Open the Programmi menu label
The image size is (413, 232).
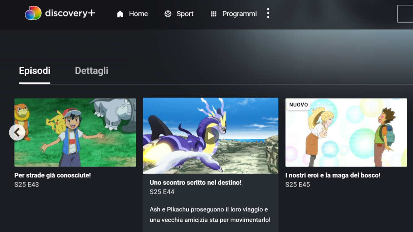[239, 14]
